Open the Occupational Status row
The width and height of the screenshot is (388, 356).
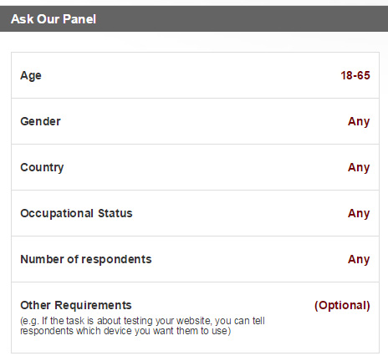(x=195, y=213)
